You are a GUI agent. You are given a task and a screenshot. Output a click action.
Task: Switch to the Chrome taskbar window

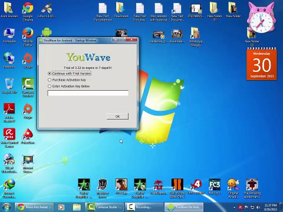point(34,207)
